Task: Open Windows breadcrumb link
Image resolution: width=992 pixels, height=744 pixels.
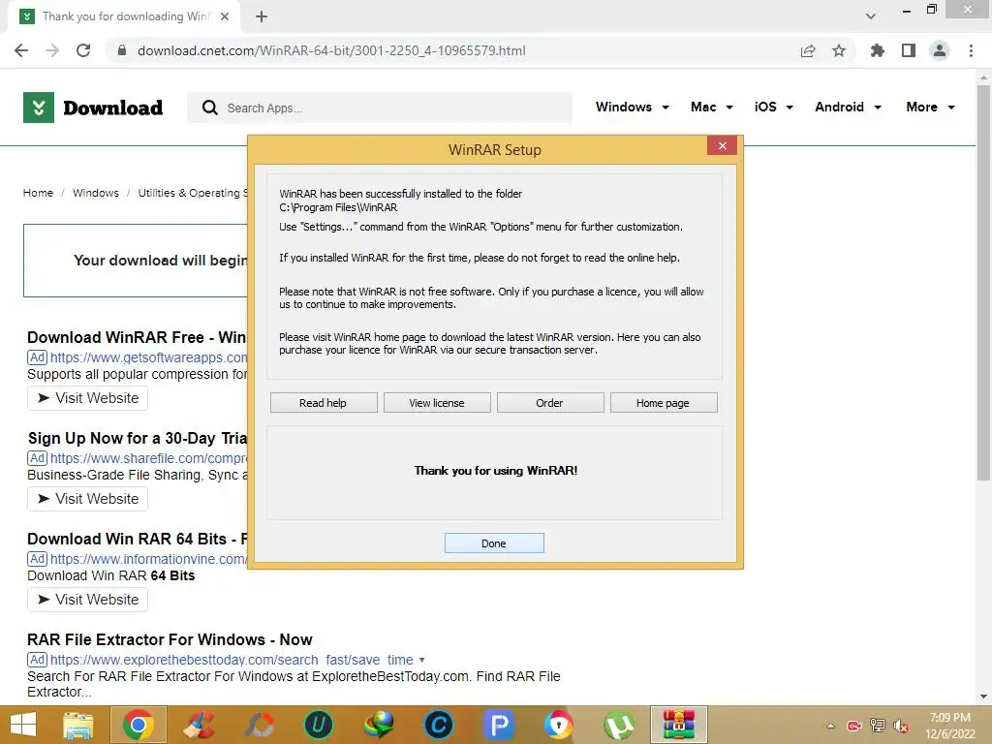Action: (x=96, y=193)
